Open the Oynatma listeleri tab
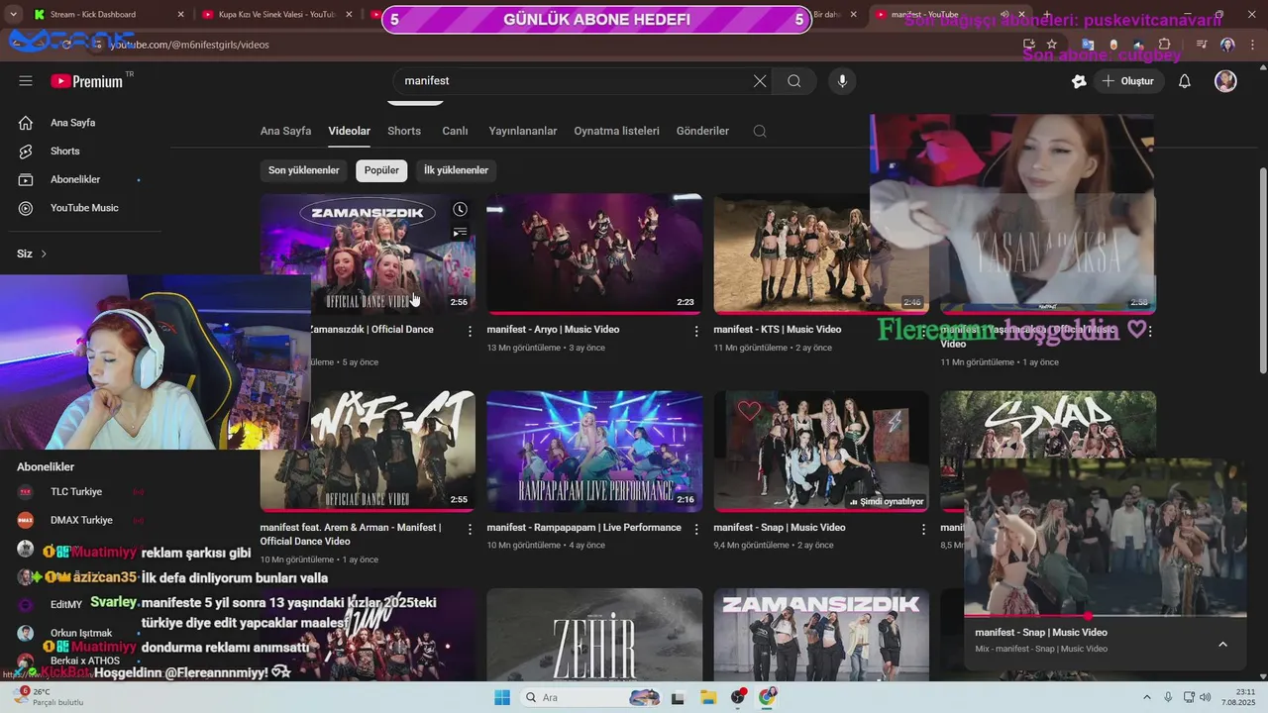The width and height of the screenshot is (1268, 713). coord(616,131)
